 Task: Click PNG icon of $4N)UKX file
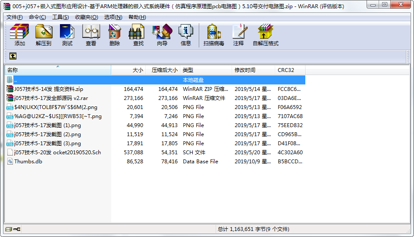[10, 107]
